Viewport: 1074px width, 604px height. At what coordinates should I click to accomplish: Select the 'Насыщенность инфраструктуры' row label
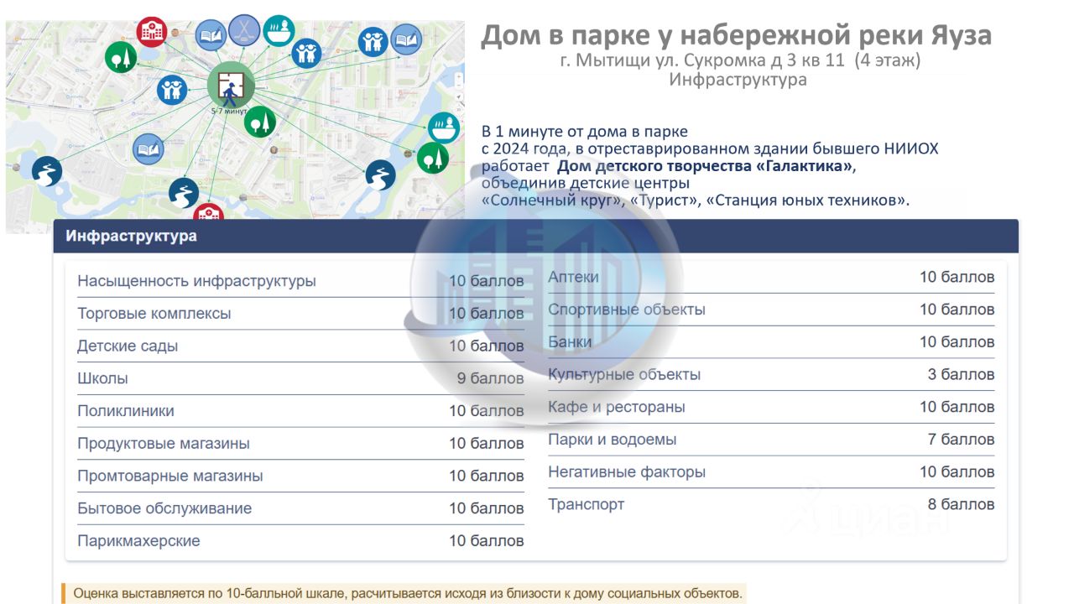[196, 281]
